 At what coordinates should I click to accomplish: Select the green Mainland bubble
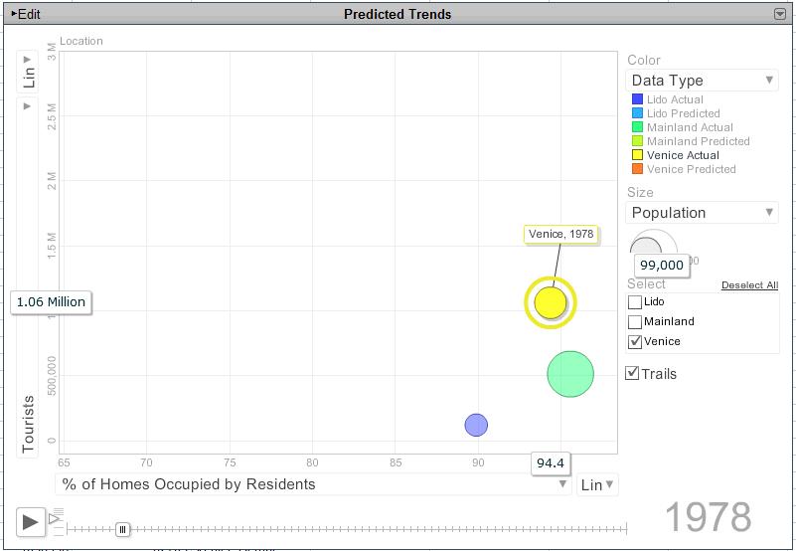coord(570,374)
